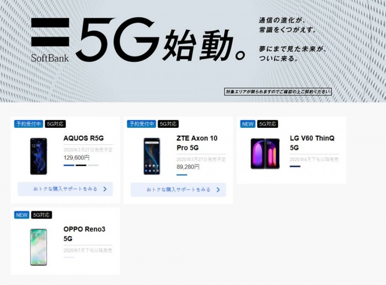Viewport: 386px width, 285px height.
Task: Click the LG V60 ThinQ 5G phone image
Action: (265, 154)
